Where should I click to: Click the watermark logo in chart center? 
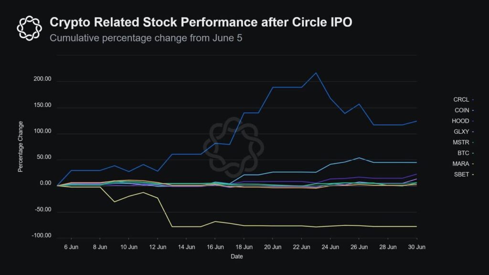[230, 146]
